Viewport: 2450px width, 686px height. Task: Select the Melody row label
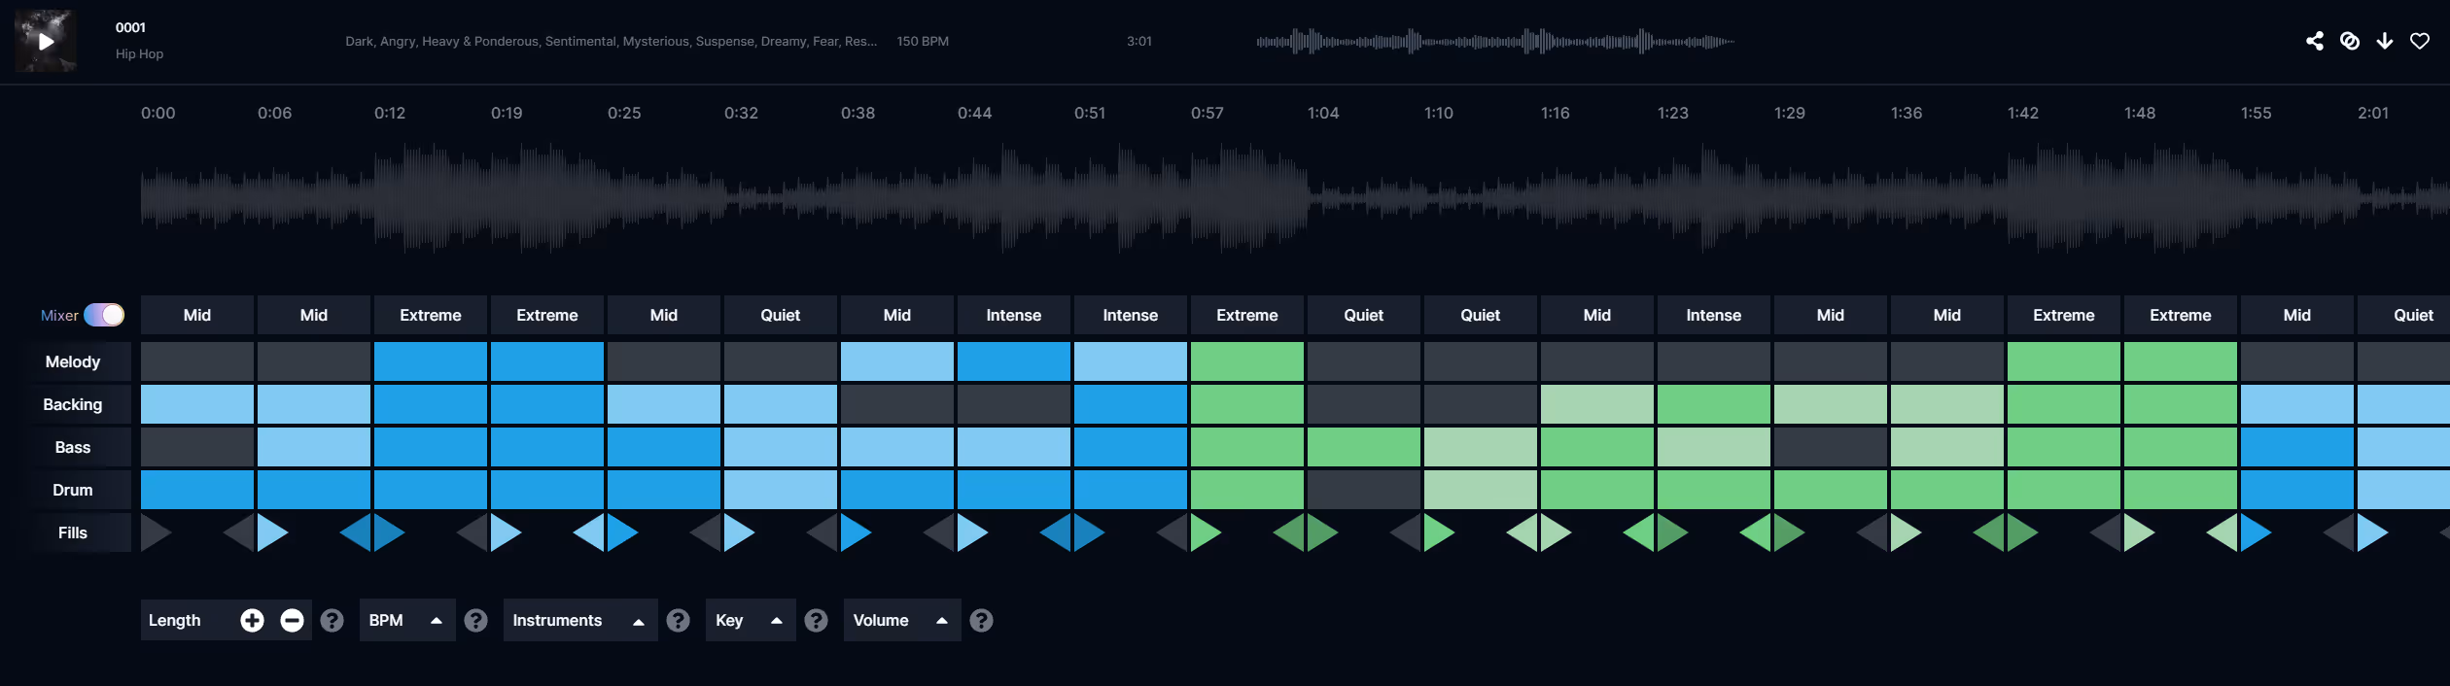(73, 361)
